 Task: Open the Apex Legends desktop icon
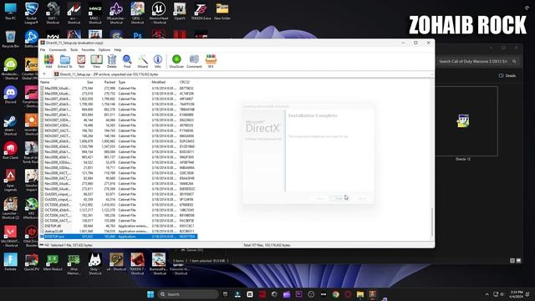(11, 181)
